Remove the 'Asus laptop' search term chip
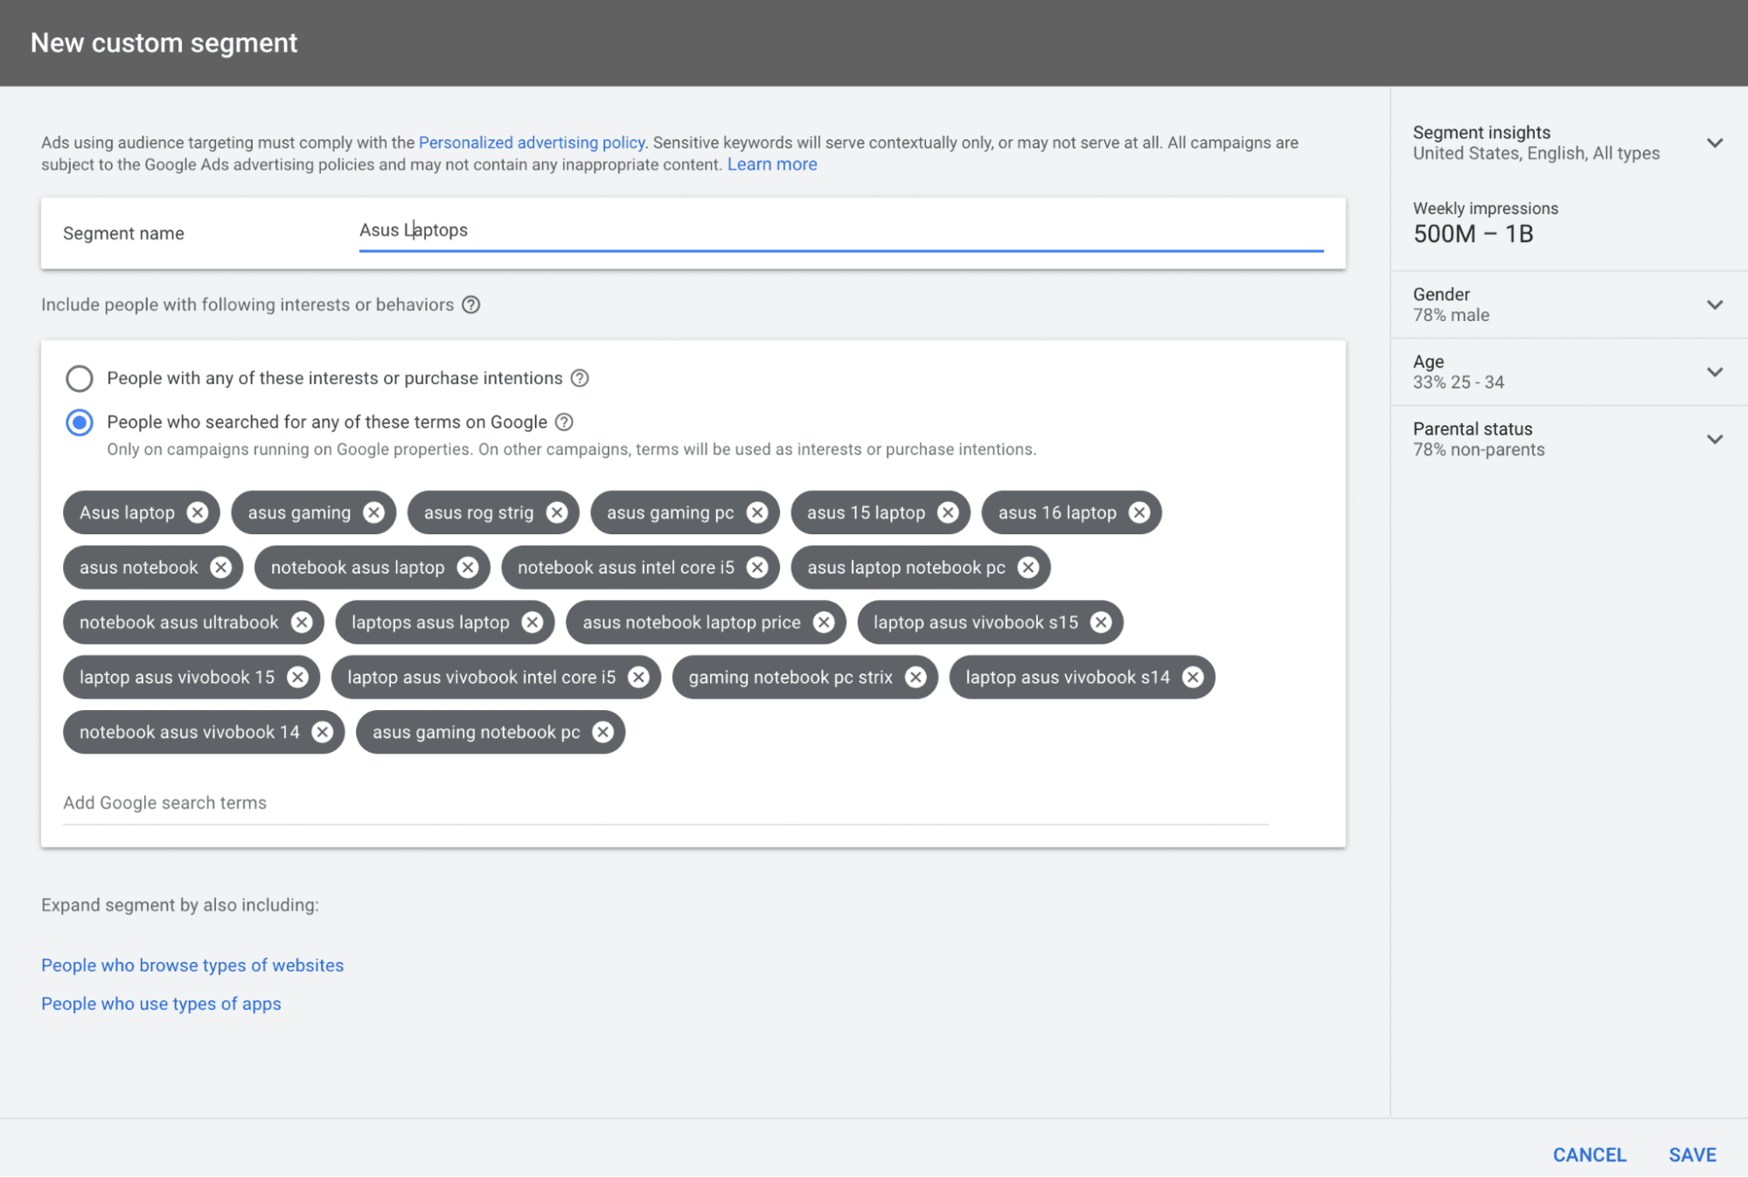The image size is (1748, 1177). click(x=198, y=512)
